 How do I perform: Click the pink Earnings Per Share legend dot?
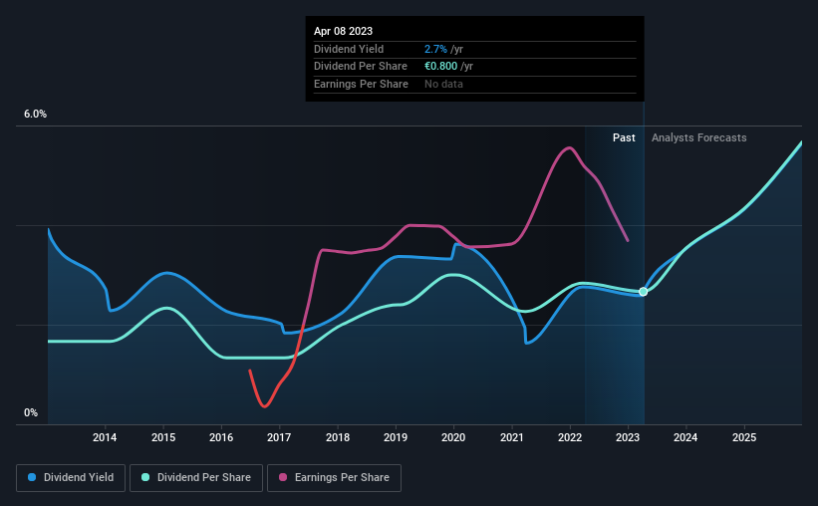point(283,477)
